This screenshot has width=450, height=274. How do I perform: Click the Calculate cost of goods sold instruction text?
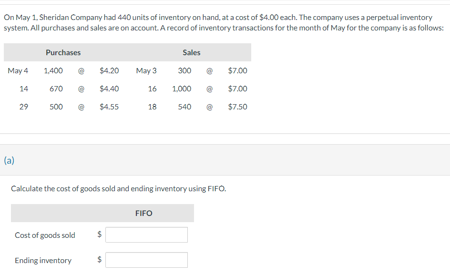119,189
